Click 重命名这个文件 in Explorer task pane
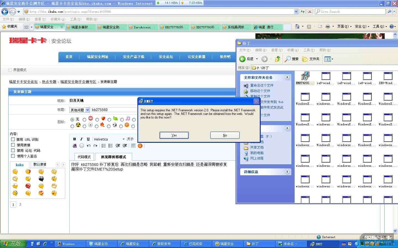Viewport: 398px width, 248px height. click(x=262, y=85)
